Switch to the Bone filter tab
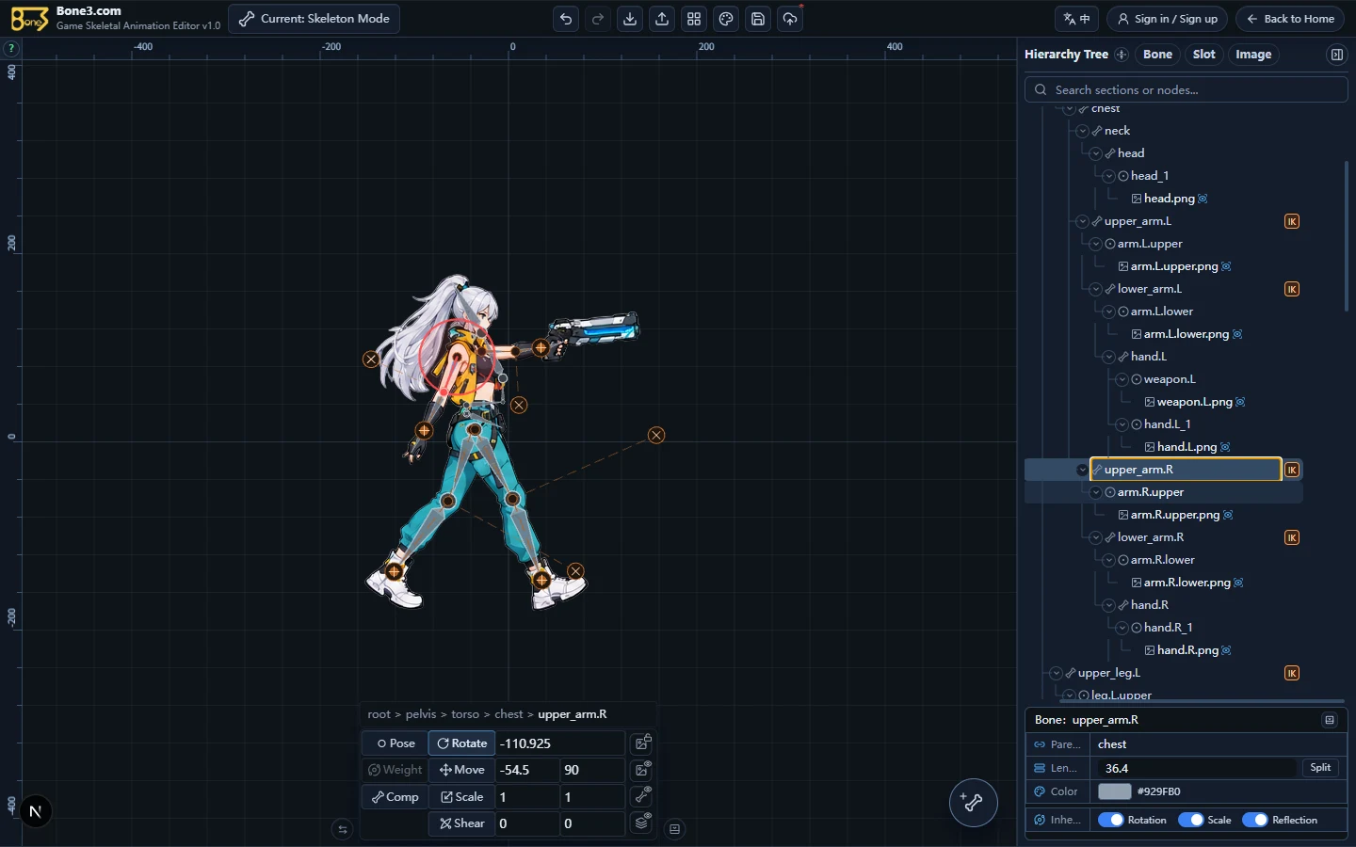The width and height of the screenshot is (1356, 847). tap(1157, 55)
